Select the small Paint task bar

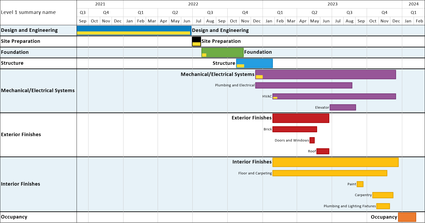click(360, 184)
